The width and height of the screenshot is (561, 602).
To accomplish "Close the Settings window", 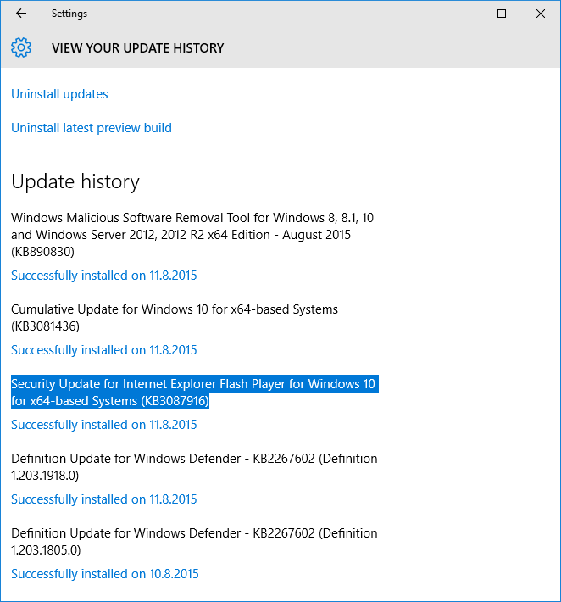I will pos(541,14).
